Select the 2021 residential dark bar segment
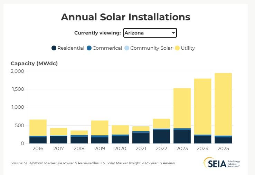The height and width of the screenshot is (175, 255). 141,138
